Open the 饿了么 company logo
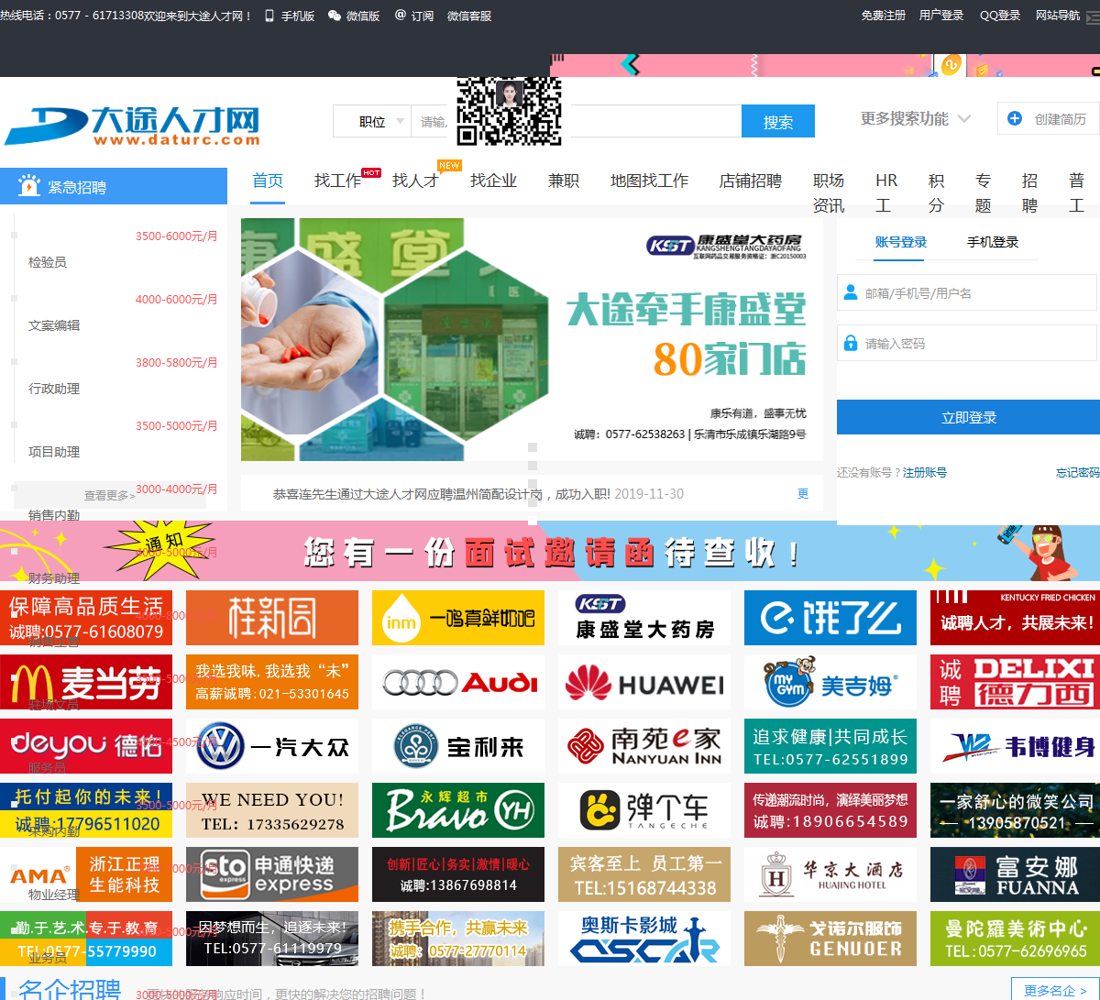1100x1000 pixels. 830,618
